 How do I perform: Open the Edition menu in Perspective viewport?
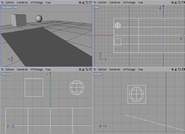[x=10, y=3]
